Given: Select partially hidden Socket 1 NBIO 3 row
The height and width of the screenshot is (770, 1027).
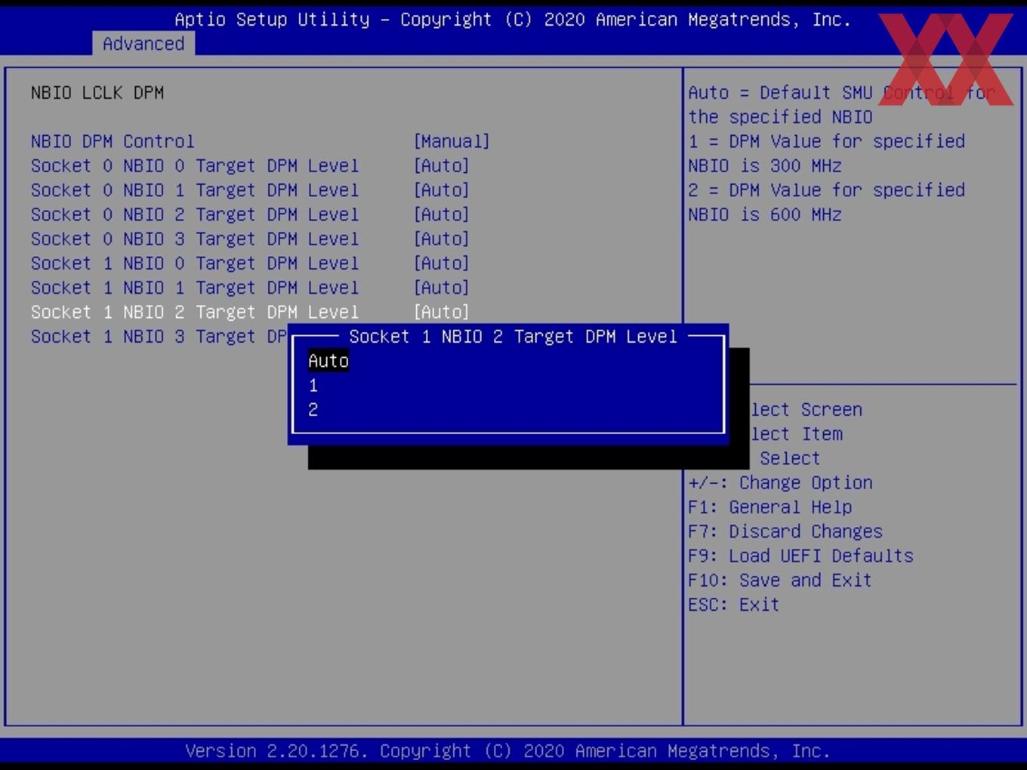Looking at the screenshot, I should click(159, 337).
